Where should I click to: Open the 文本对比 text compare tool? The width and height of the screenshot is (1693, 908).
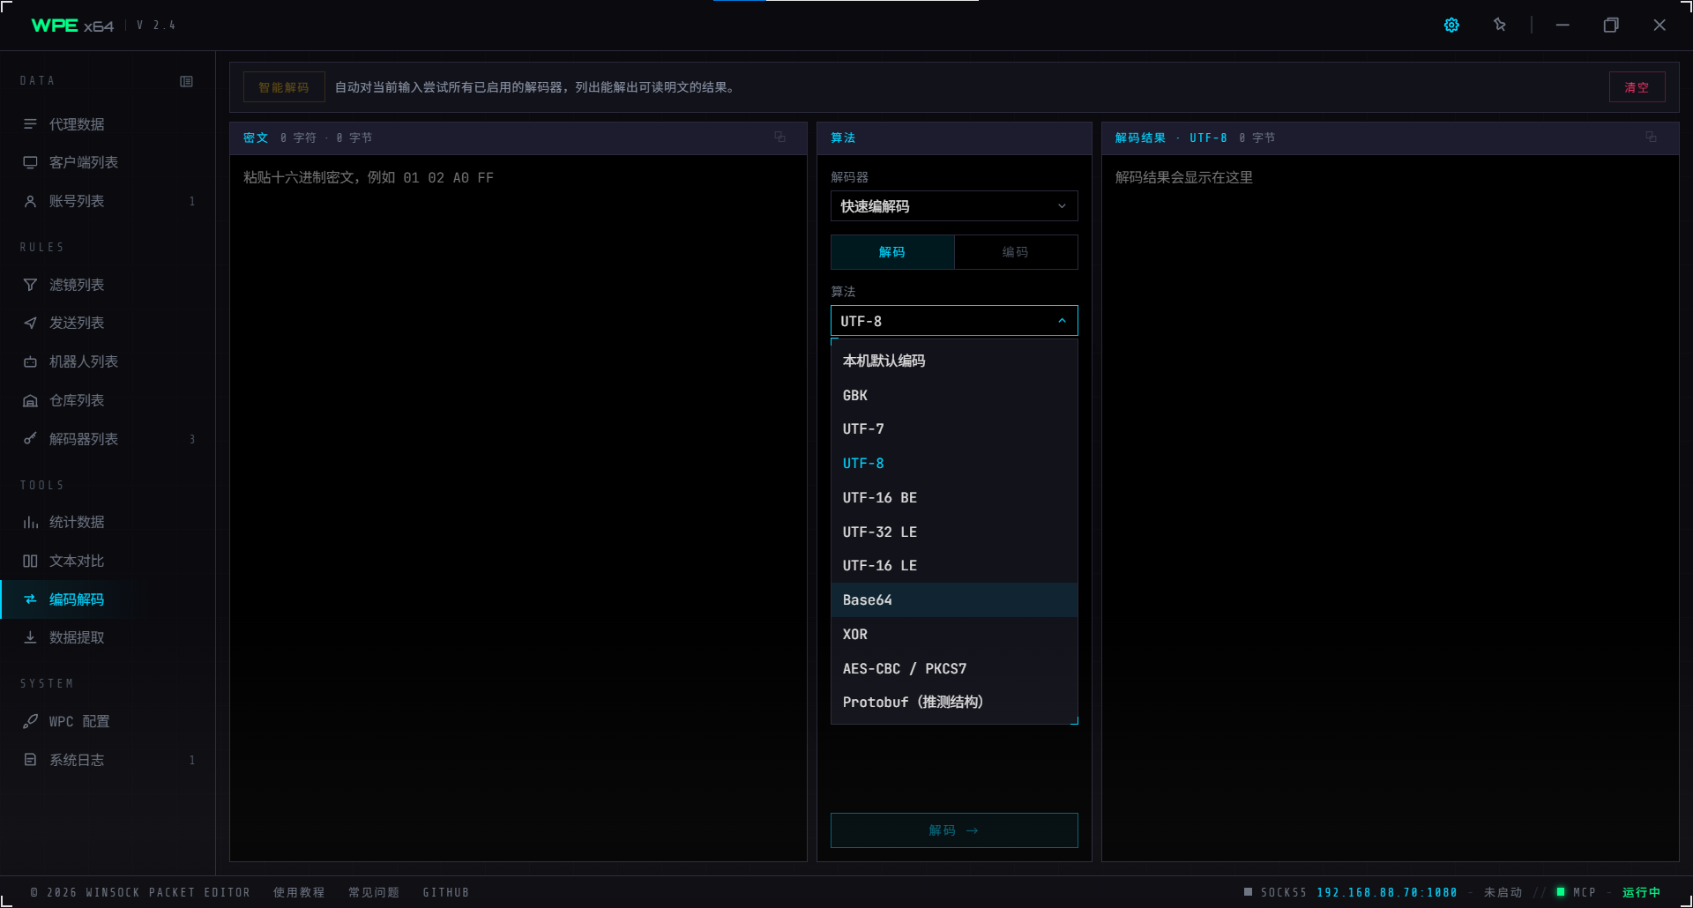click(108, 561)
